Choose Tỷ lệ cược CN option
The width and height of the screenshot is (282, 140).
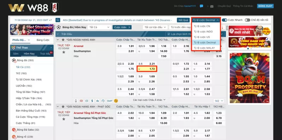point(206,26)
